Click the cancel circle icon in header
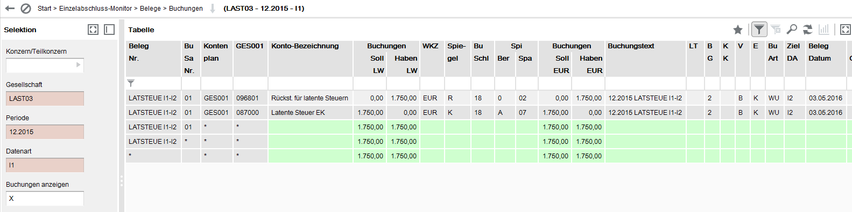Screen dimensions: 852x212 (x=26, y=9)
